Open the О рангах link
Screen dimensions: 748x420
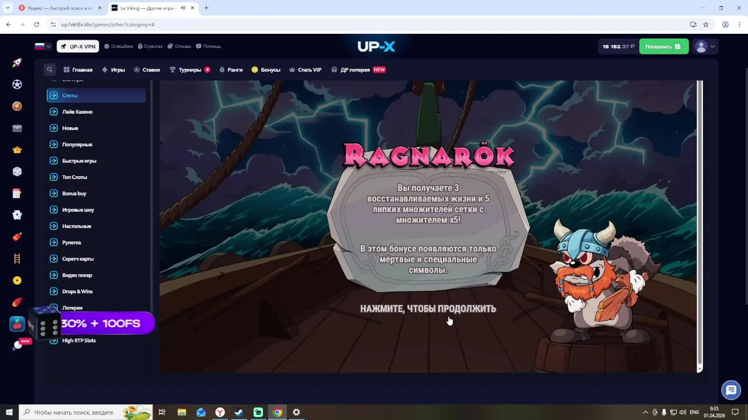[150, 46]
